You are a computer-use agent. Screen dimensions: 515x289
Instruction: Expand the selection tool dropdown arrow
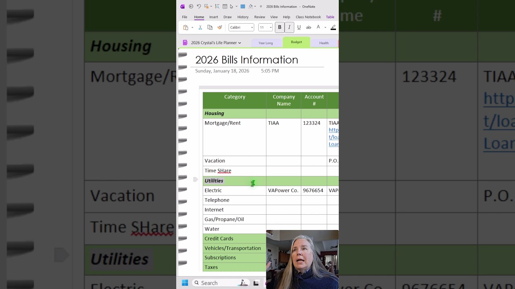(237, 6)
